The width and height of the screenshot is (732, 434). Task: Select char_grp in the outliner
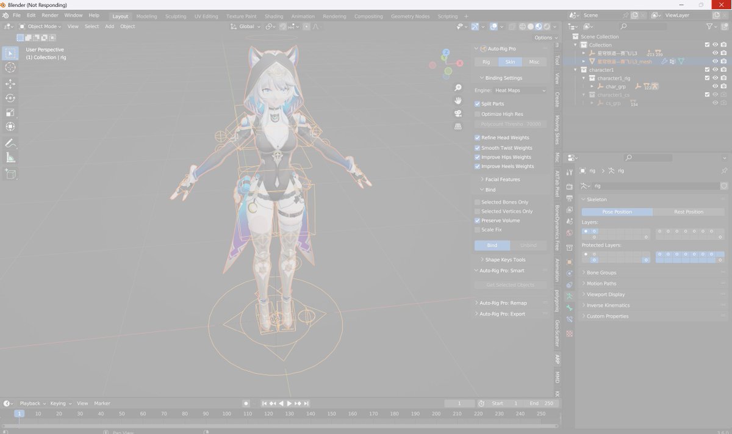(x=615, y=87)
